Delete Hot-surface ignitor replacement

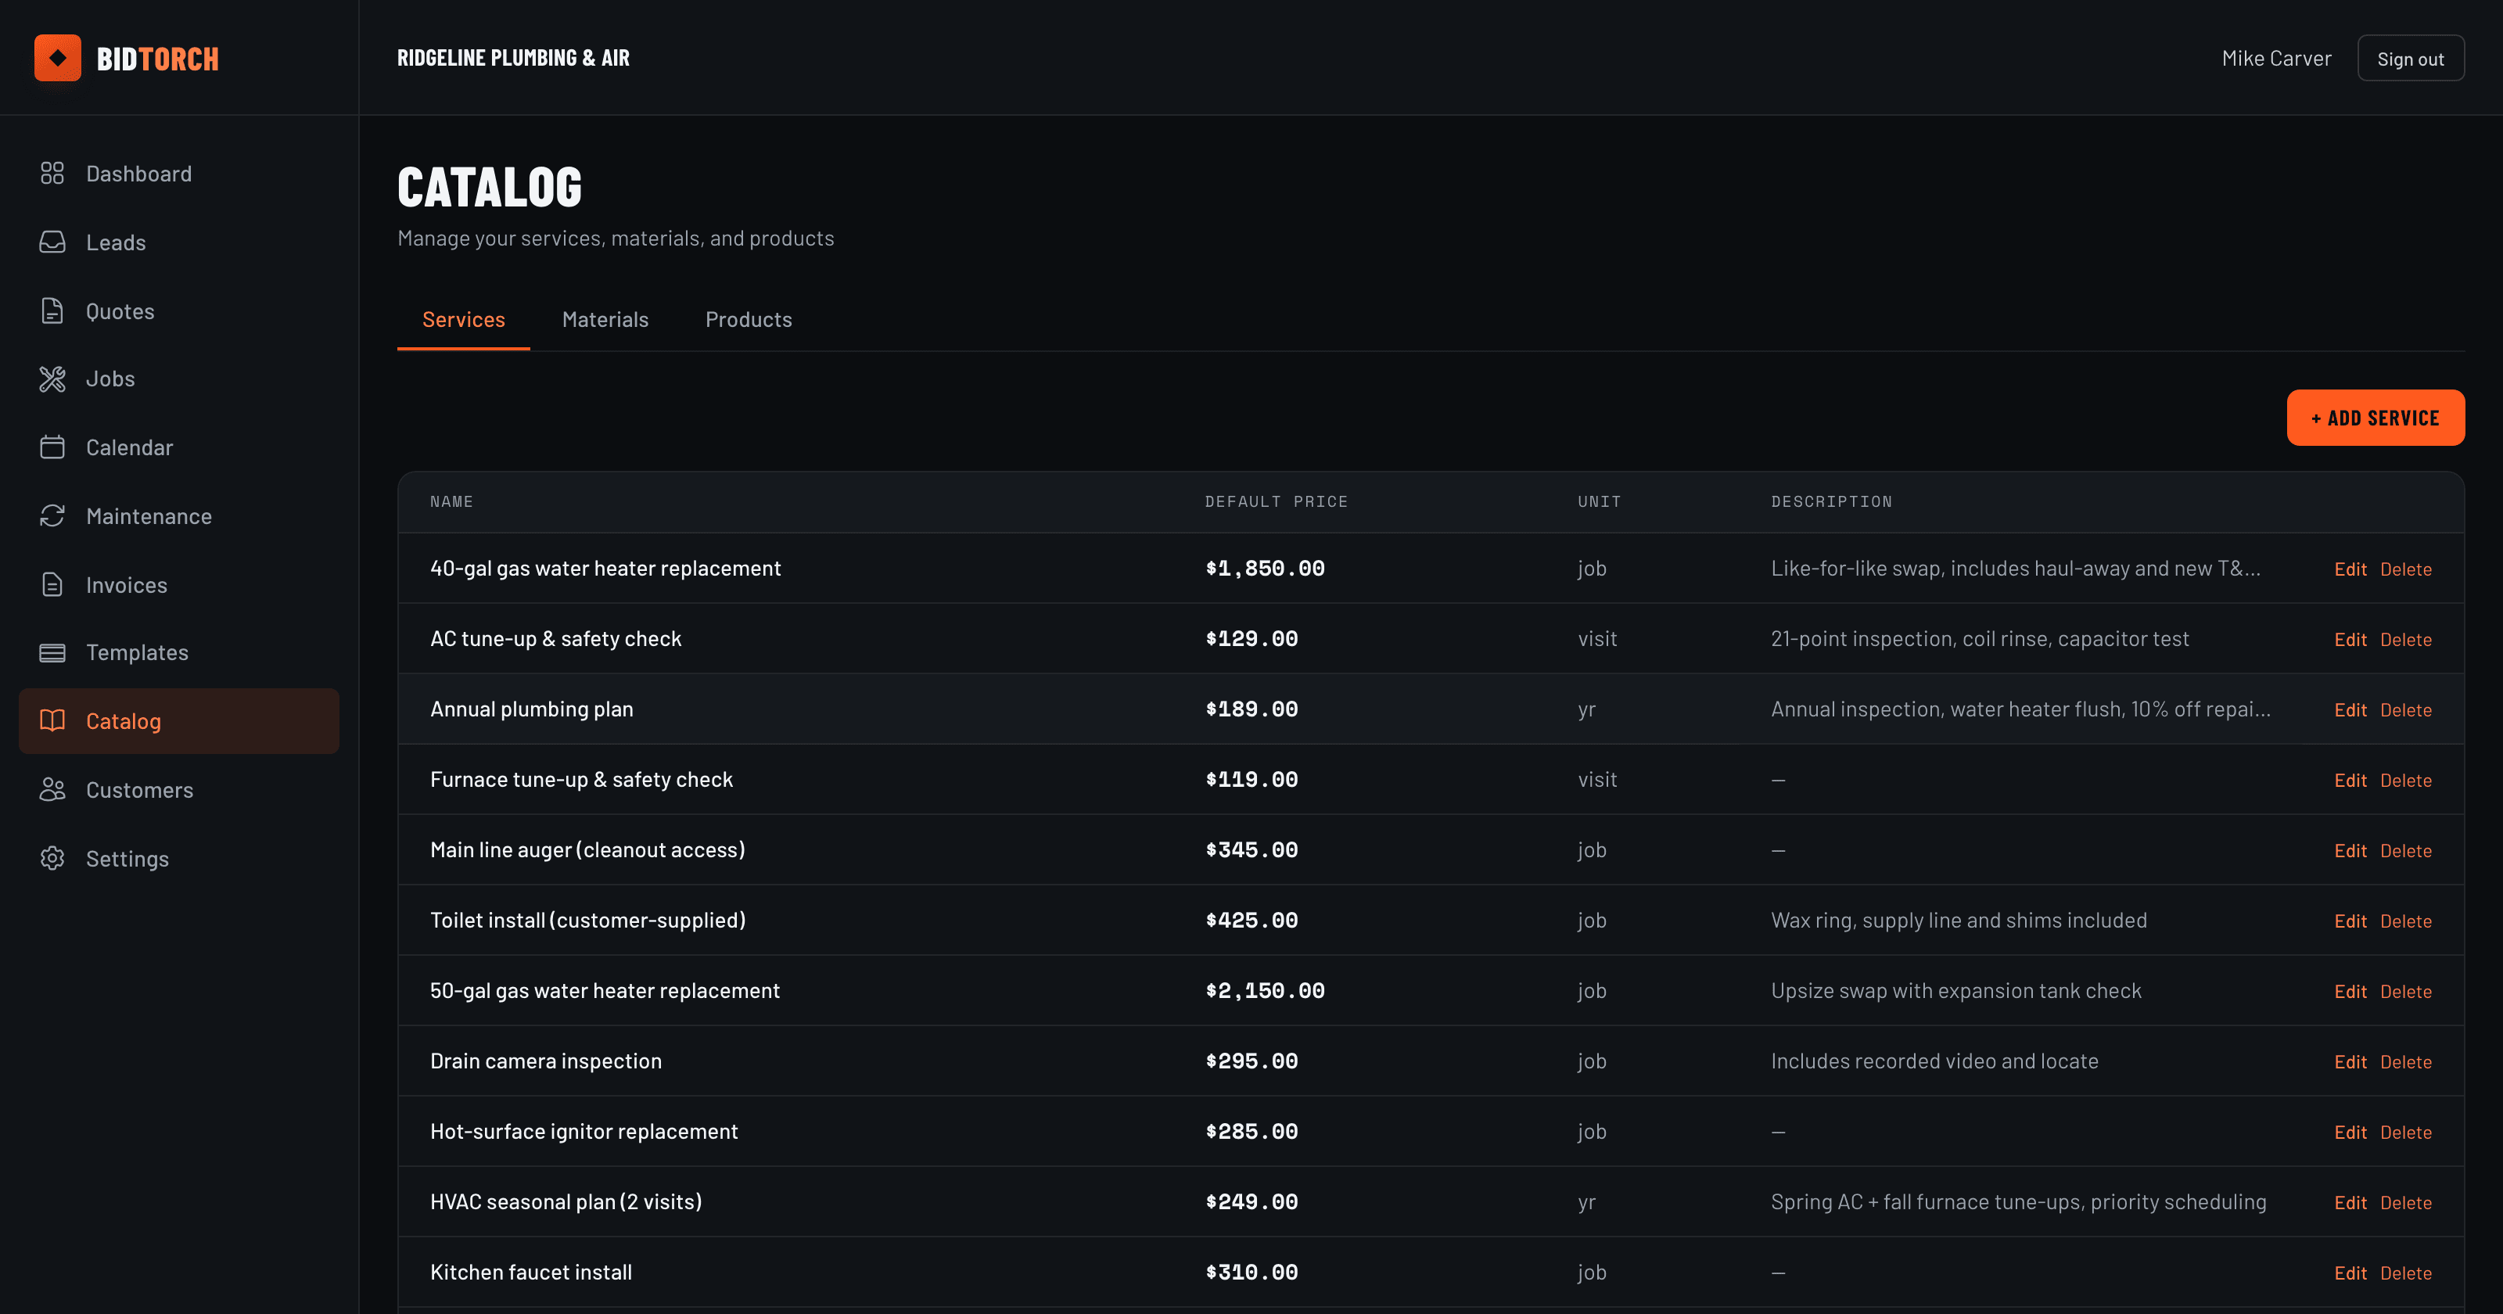[x=2405, y=1133]
